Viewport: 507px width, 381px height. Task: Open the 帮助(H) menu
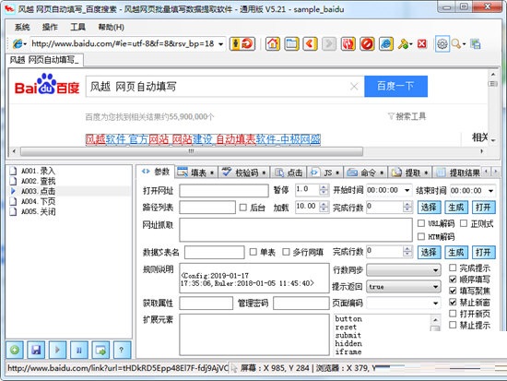coord(111,27)
